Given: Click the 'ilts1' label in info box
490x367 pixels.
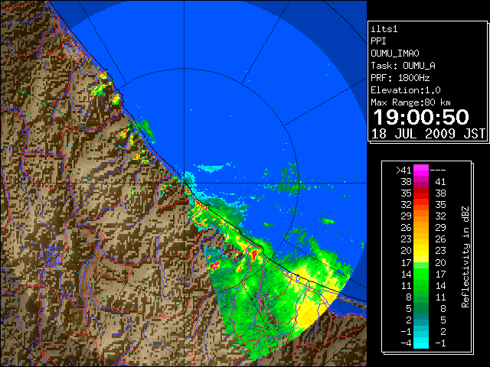Looking at the screenshot, I should 384,29.
